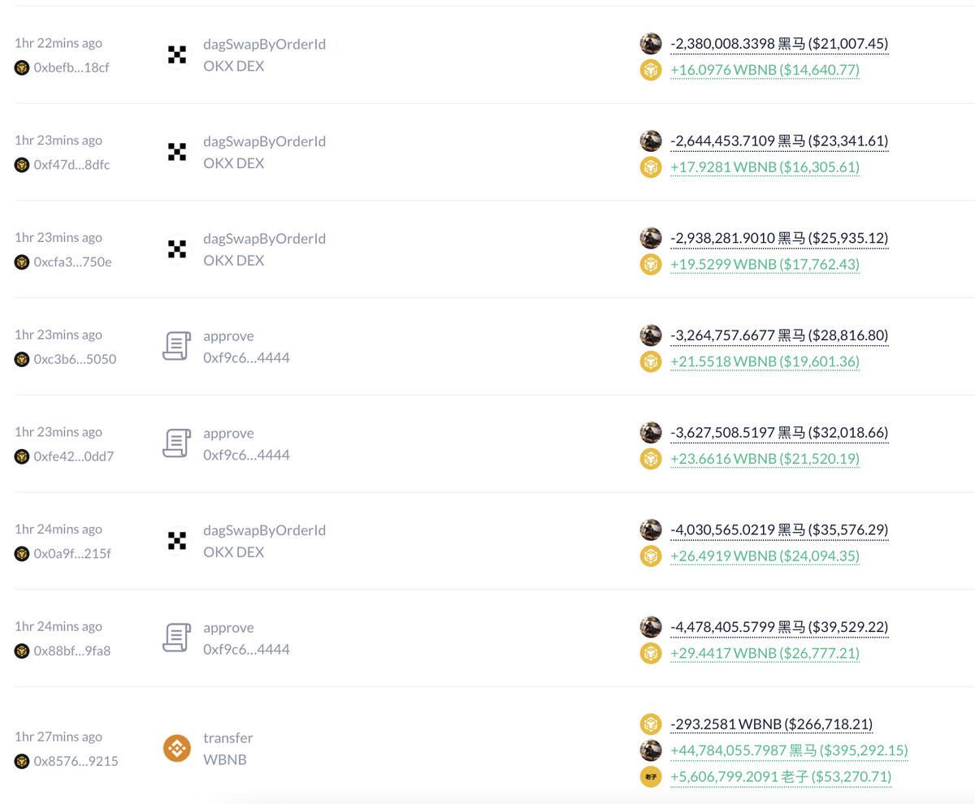Image resolution: width=975 pixels, height=804 pixels.
Task: Open transaction hash 0xfe42…0dd7
Action: pos(73,456)
